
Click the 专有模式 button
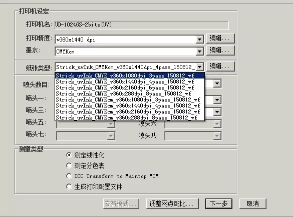pyautogui.click(x=121, y=203)
